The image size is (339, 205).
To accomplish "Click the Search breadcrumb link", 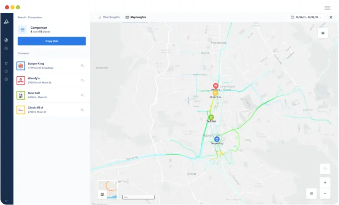I will point(22,17).
